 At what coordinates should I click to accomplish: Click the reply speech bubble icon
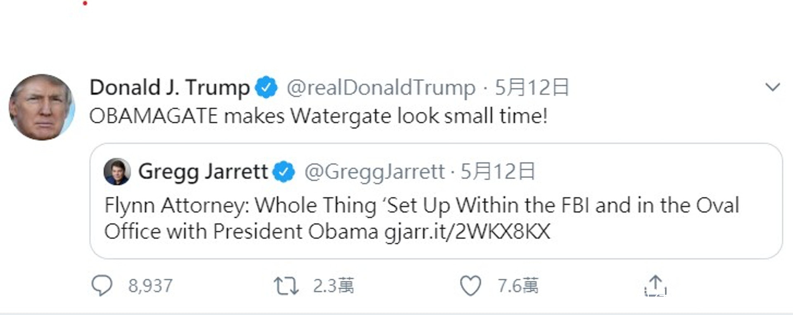click(102, 285)
